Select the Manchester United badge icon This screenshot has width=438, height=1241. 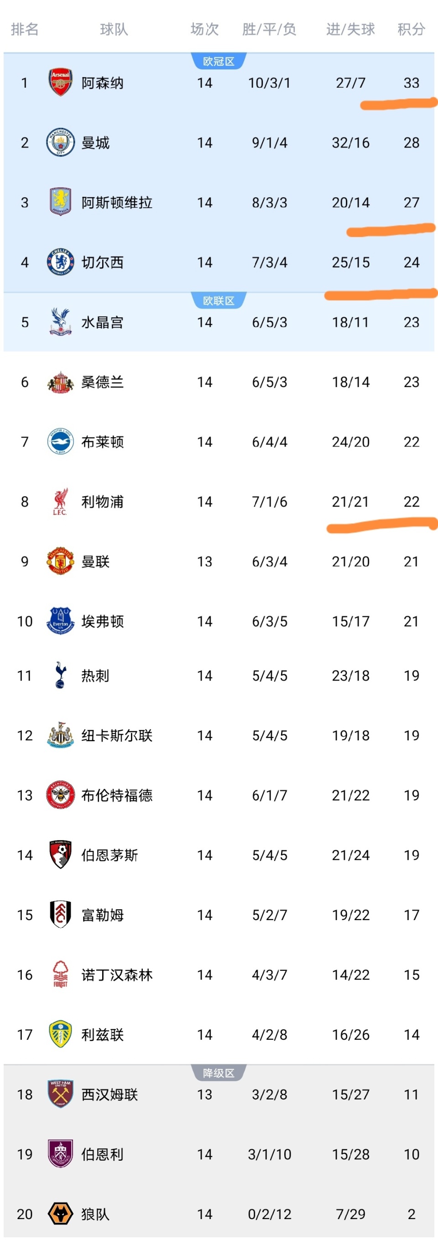60,561
